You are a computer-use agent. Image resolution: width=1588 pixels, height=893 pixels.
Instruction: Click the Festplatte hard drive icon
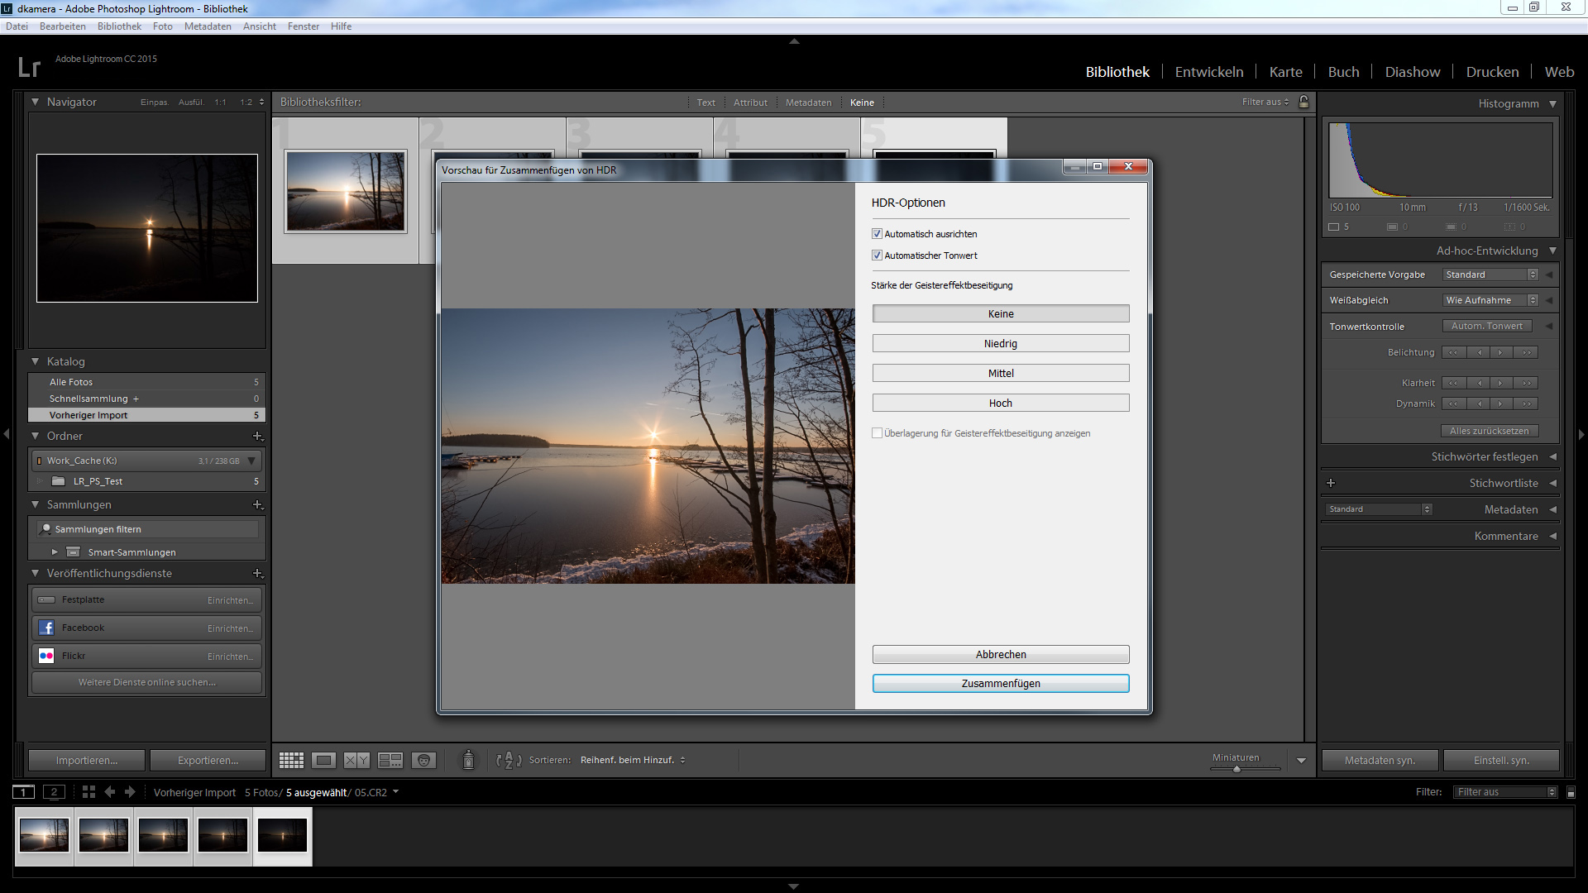(46, 599)
